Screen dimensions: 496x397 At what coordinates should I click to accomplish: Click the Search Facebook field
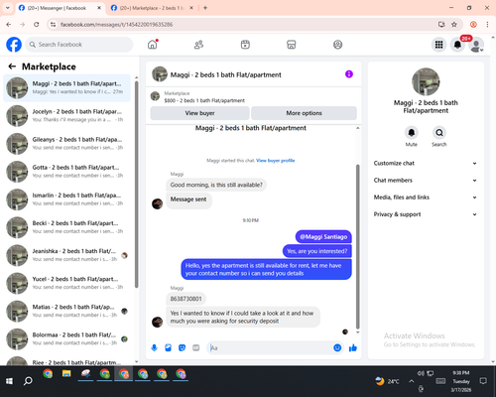[x=79, y=45]
